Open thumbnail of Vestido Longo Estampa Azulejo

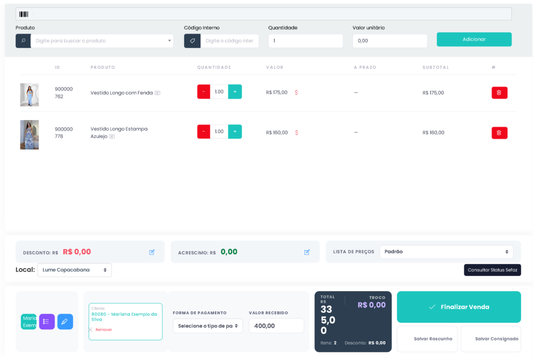(x=29, y=135)
